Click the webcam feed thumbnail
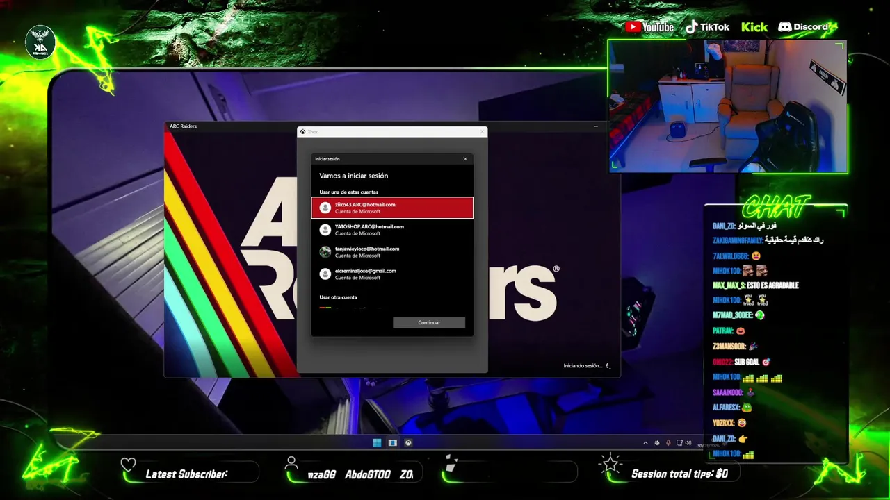Image resolution: width=890 pixels, height=500 pixels. (x=728, y=106)
